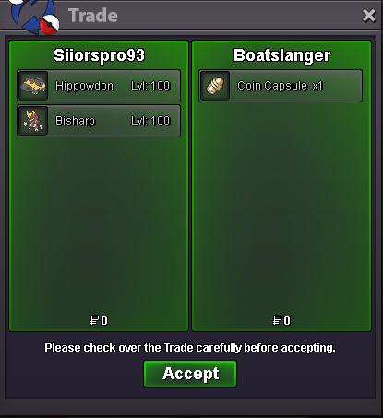The height and width of the screenshot is (418, 383).
Task: Select the Hippowdon Lvl 100 trade row
Action: coord(99,86)
